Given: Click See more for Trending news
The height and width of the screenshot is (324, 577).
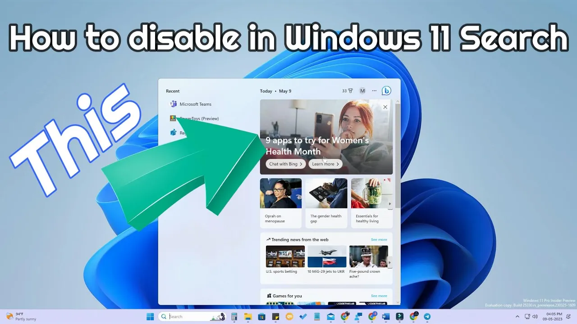Looking at the screenshot, I should (379, 239).
